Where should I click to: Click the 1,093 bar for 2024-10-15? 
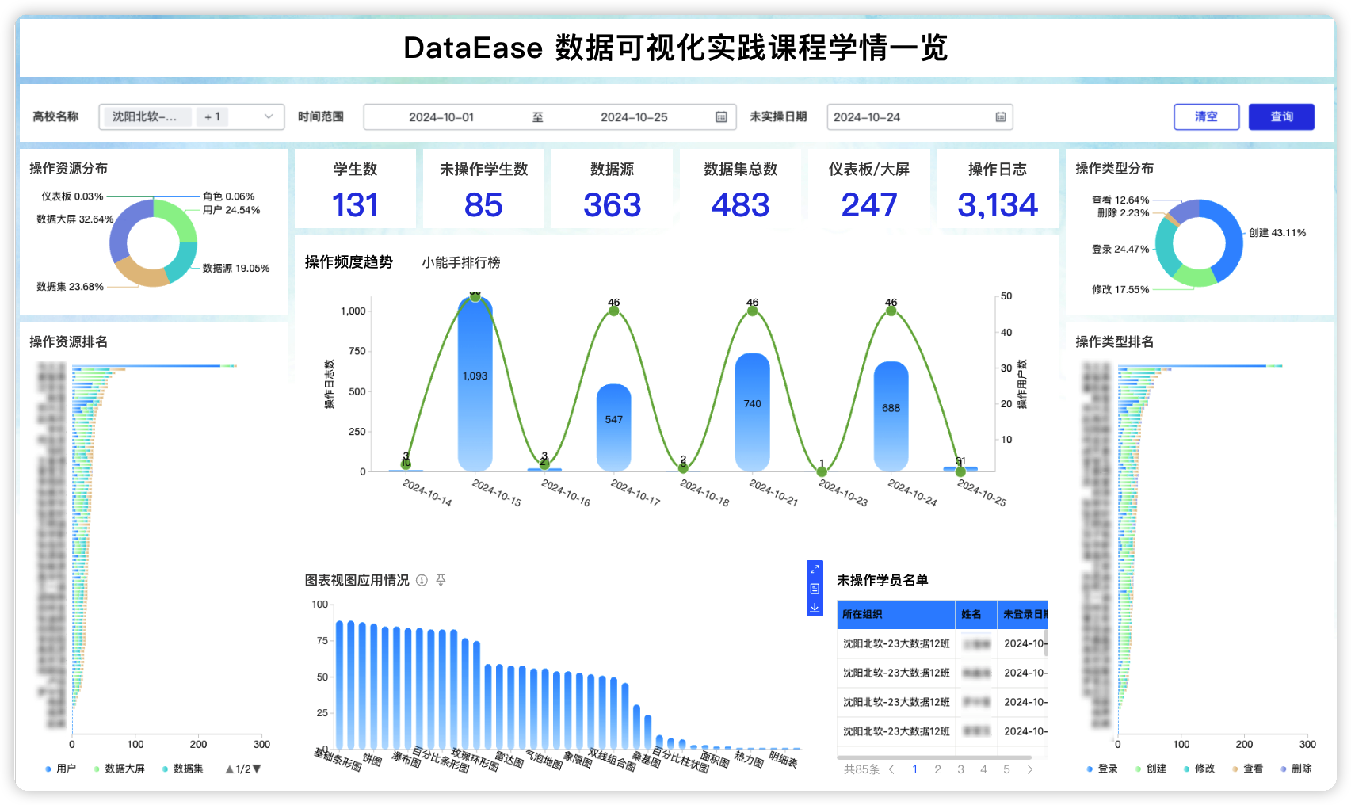click(475, 384)
